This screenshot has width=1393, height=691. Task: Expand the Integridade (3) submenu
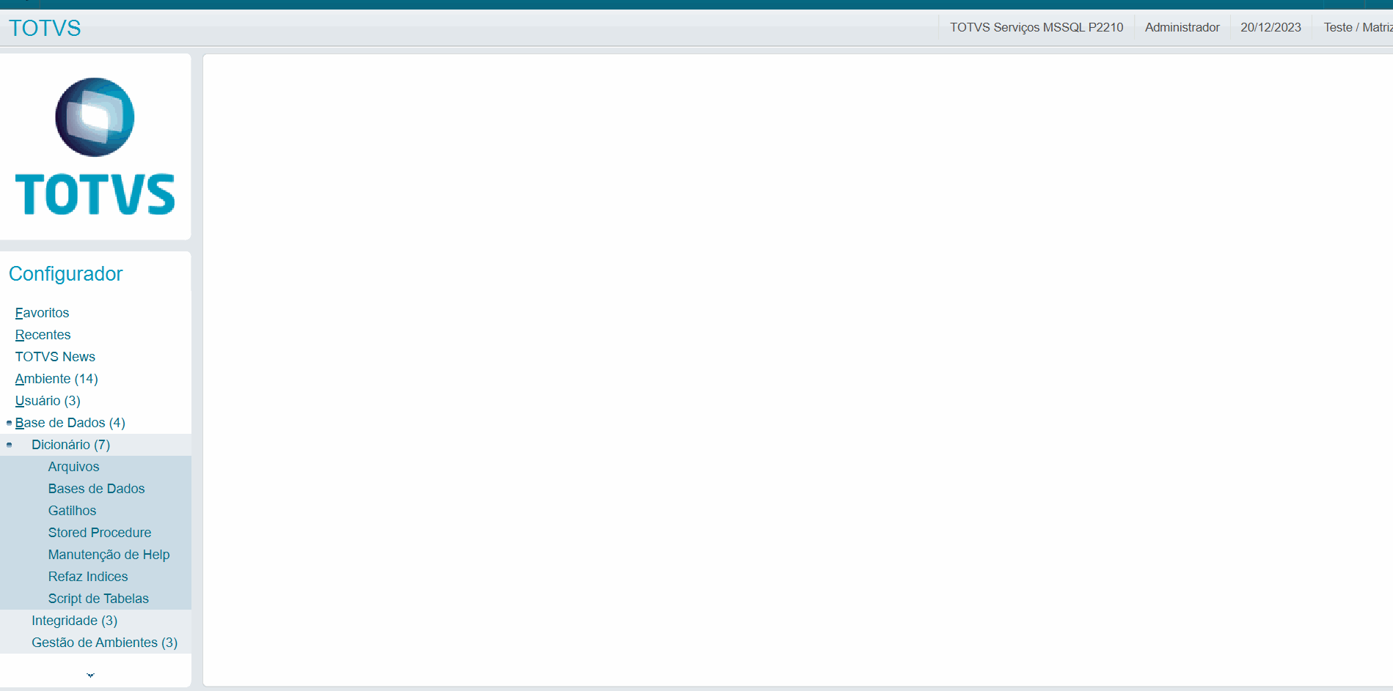click(74, 621)
